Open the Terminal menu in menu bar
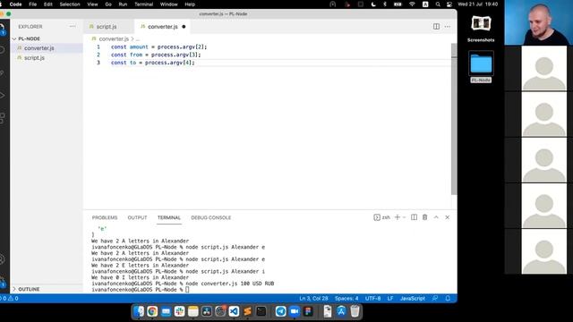 click(143, 4)
